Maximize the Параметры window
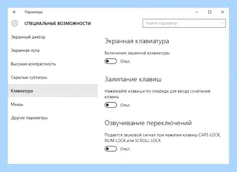Screen dimensions: 237x172 coord(209,12)
